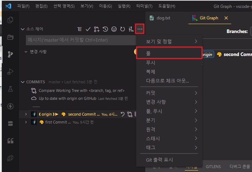Switch to GITLENS panel tab

(x=213, y=167)
